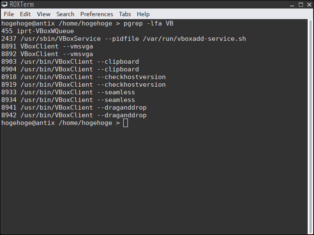Click the 8942 --draganddrop output line
The image size is (314, 235).
click(74, 115)
